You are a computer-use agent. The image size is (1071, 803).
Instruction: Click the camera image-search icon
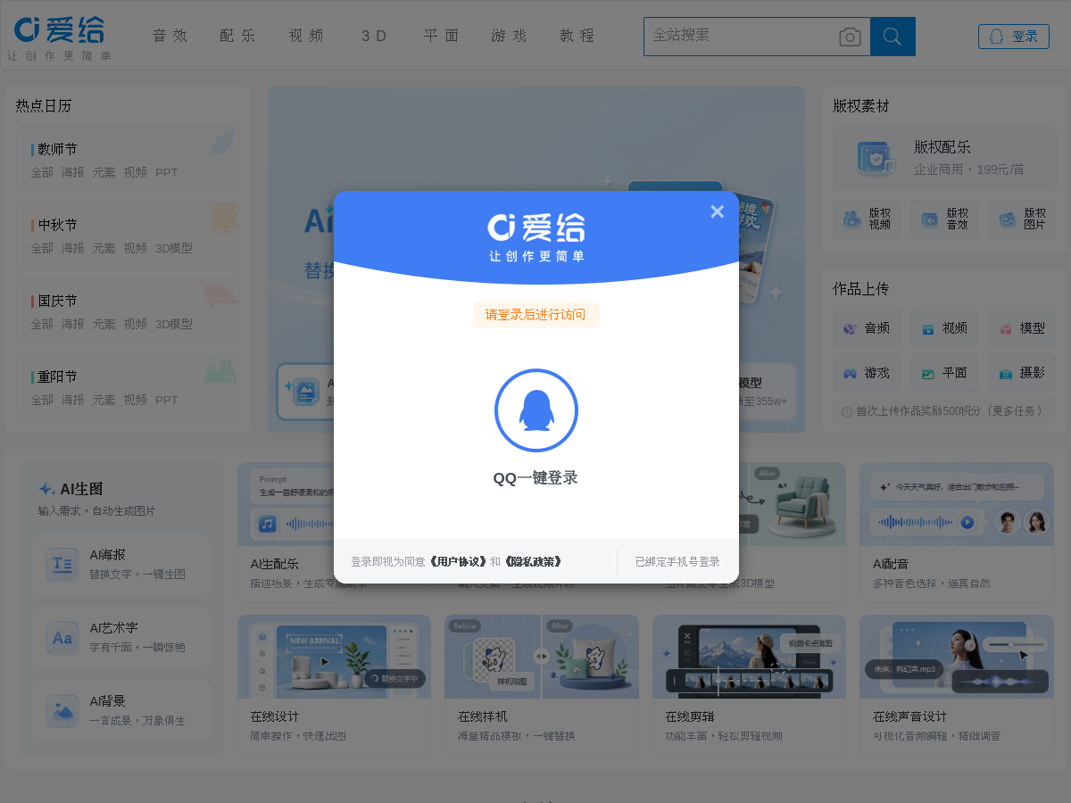coord(851,37)
